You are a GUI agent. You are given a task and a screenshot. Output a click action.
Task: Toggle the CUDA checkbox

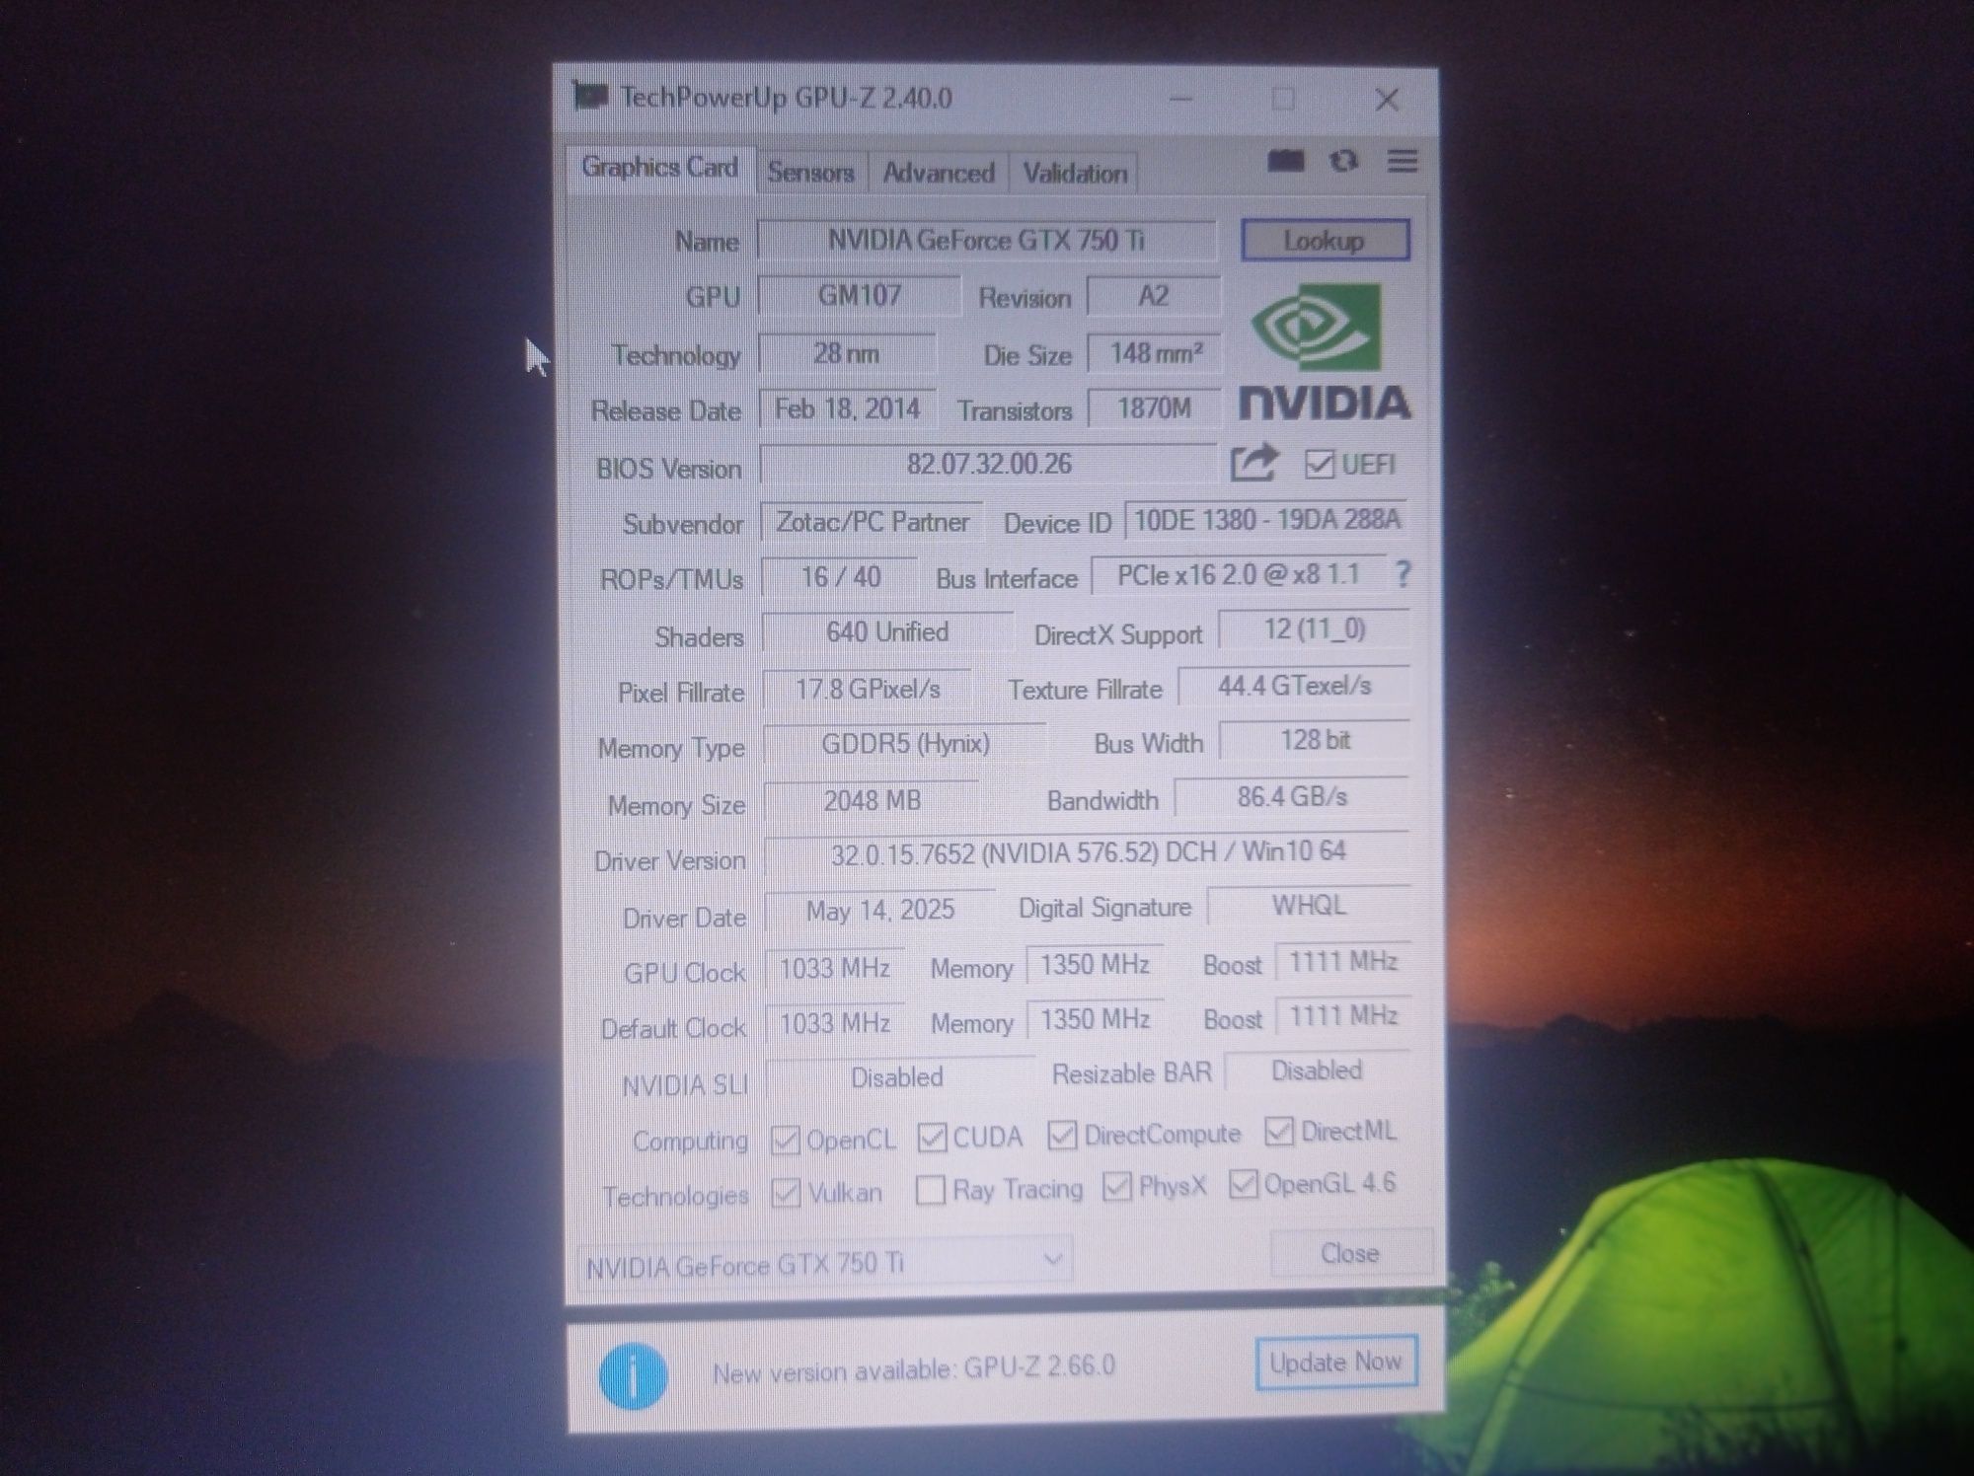[932, 1138]
